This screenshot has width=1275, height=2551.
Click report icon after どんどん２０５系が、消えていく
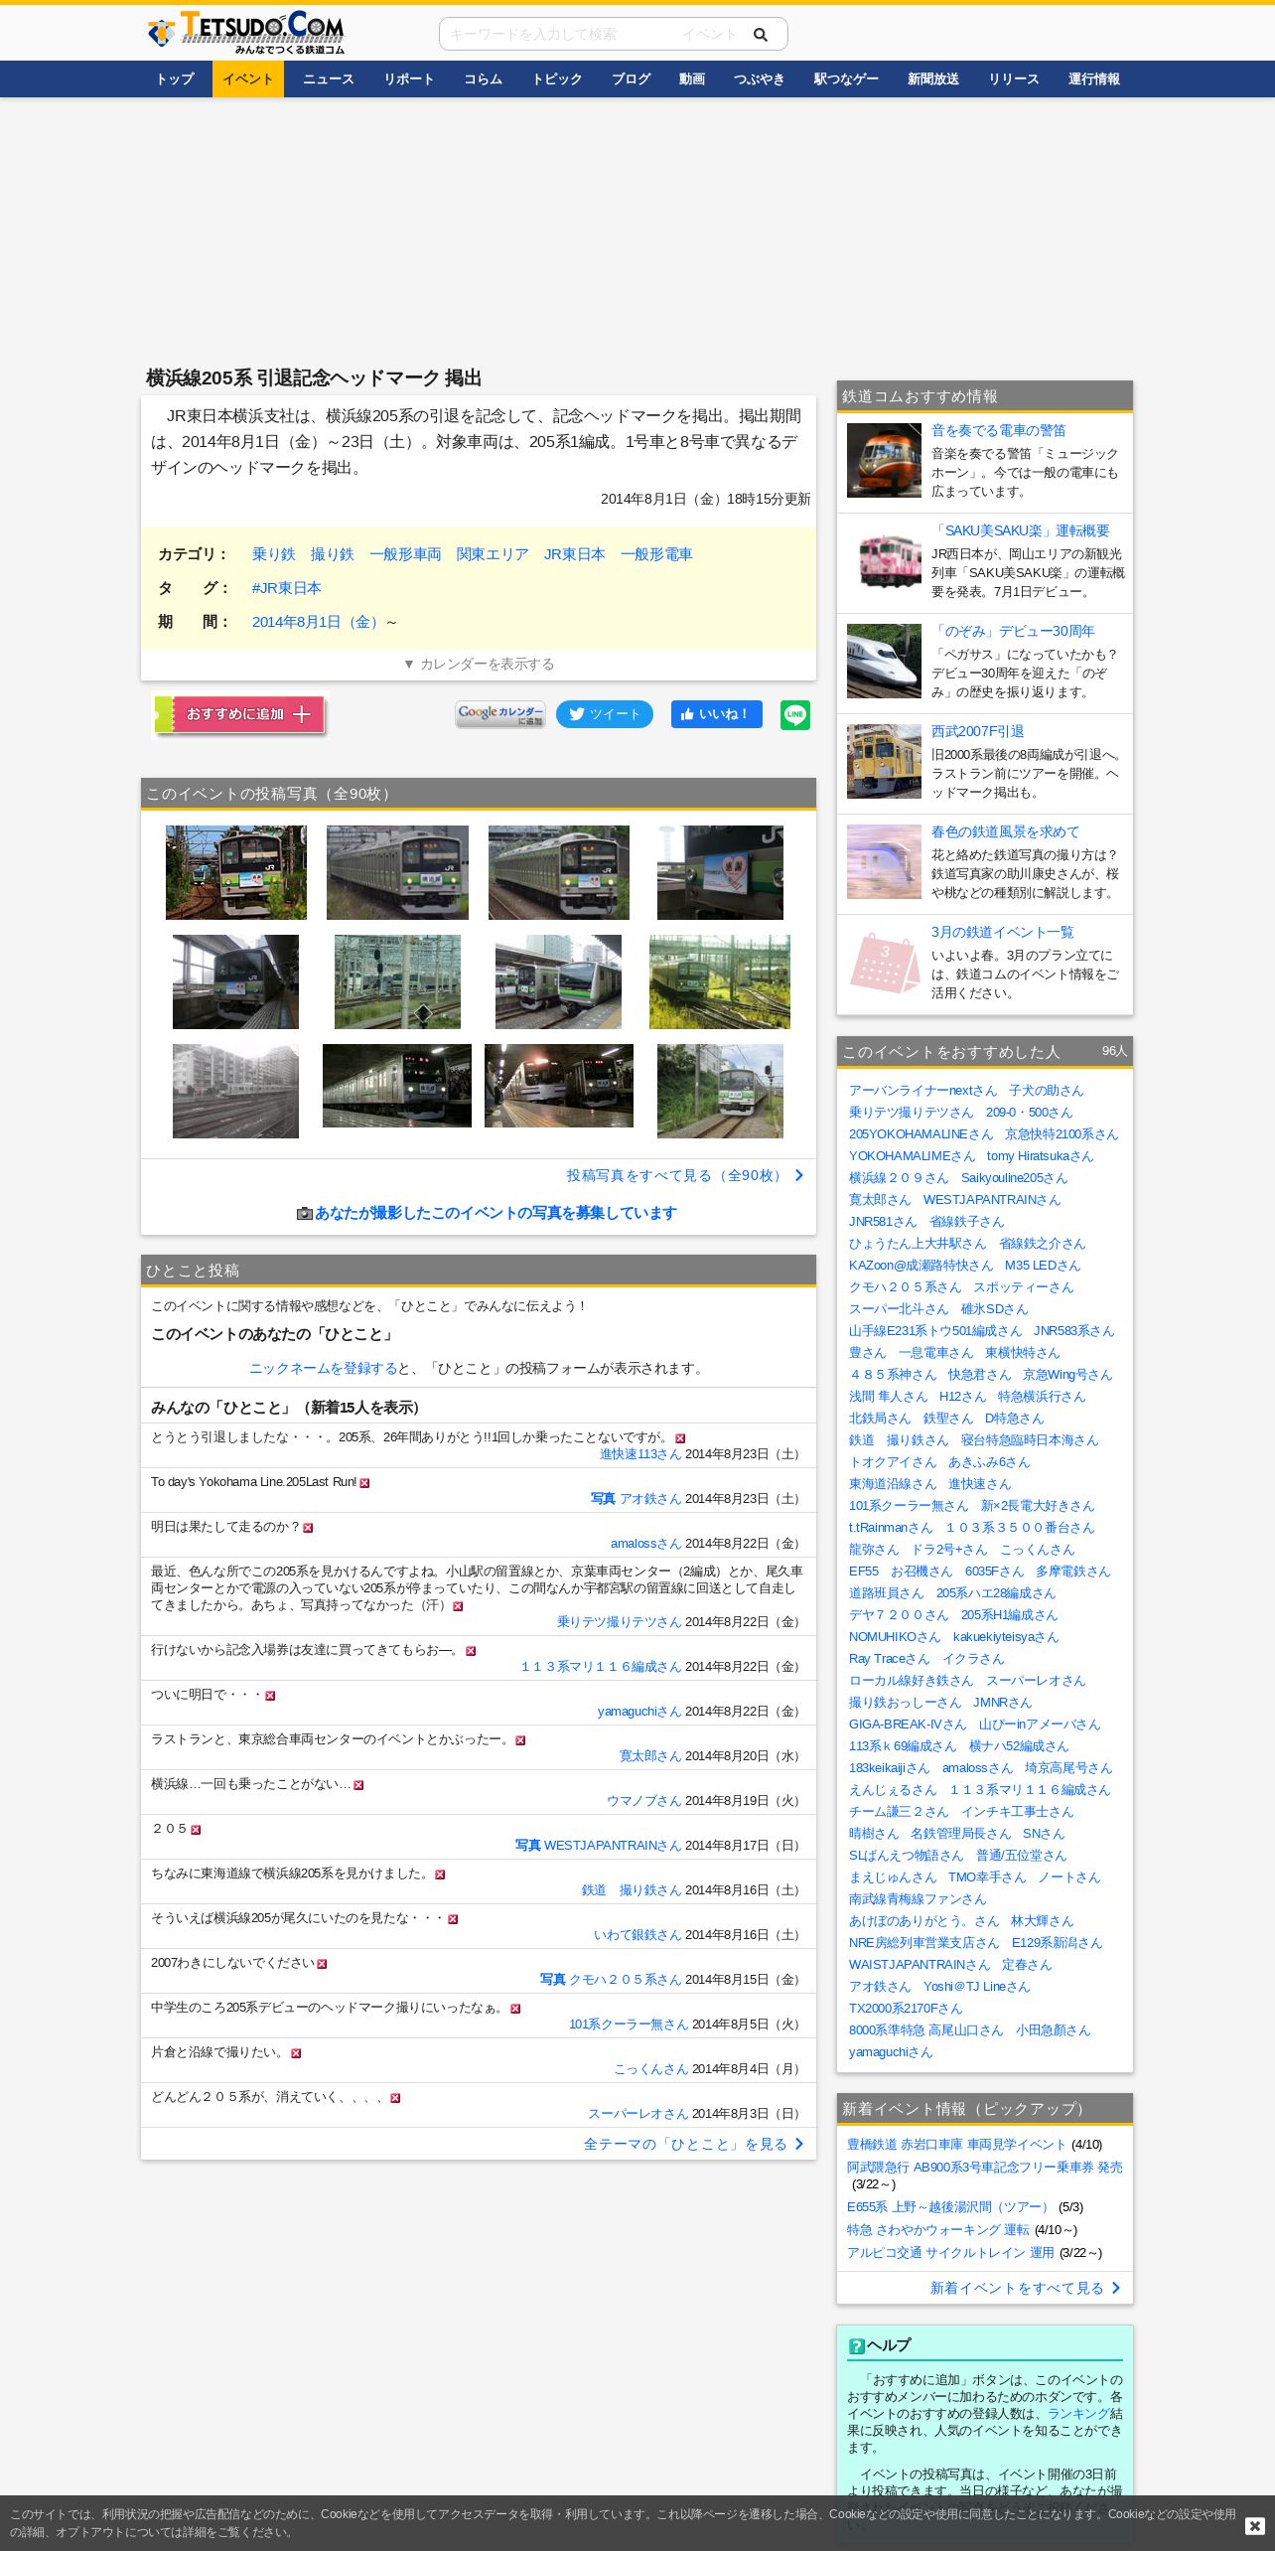pyautogui.click(x=395, y=2098)
